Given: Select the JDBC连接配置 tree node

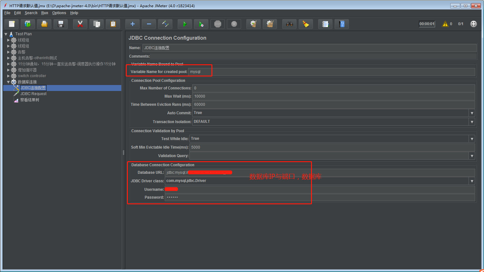Looking at the screenshot, I should 33,88.
